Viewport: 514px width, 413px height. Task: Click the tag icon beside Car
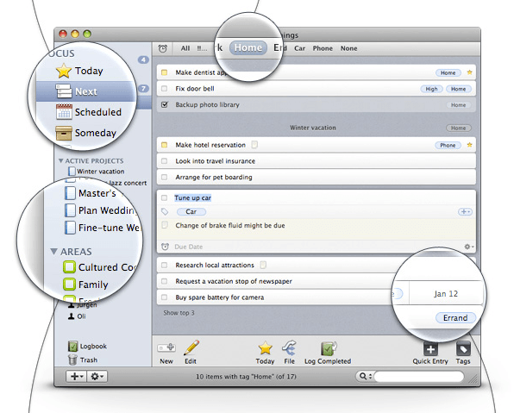click(165, 212)
